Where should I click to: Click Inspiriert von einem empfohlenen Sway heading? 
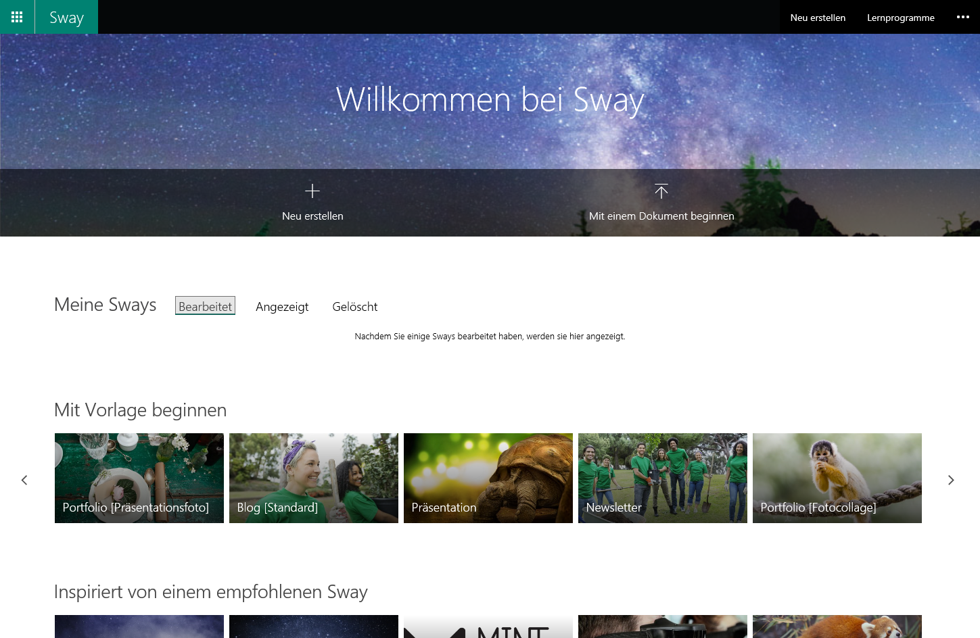(211, 592)
